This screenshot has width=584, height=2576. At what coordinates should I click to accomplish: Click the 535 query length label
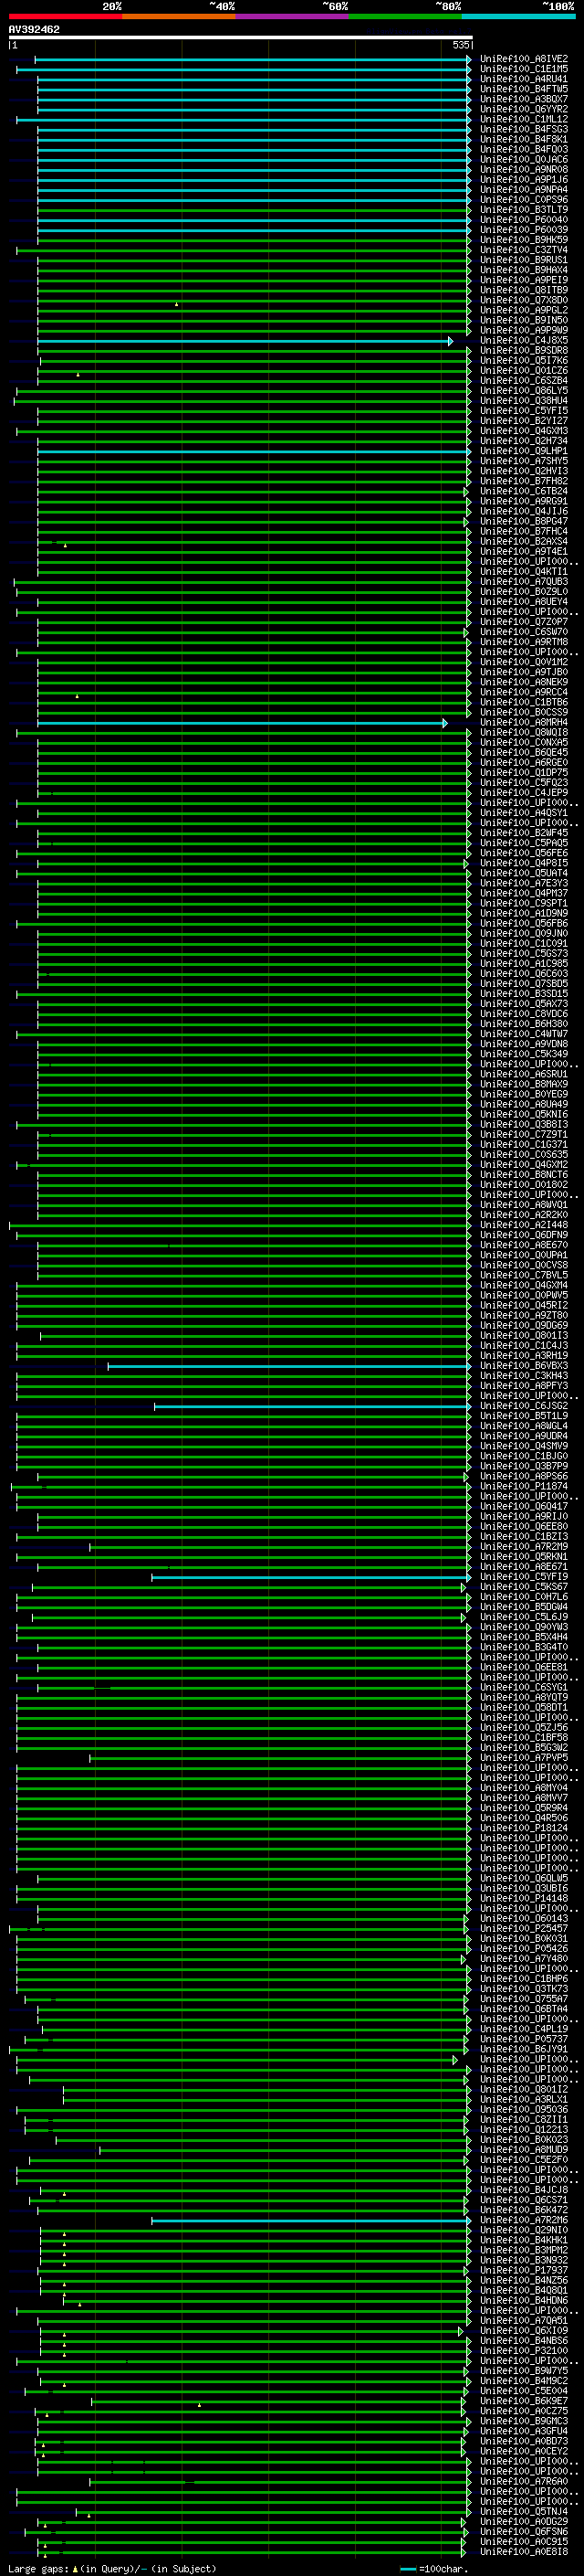(461, 45)
